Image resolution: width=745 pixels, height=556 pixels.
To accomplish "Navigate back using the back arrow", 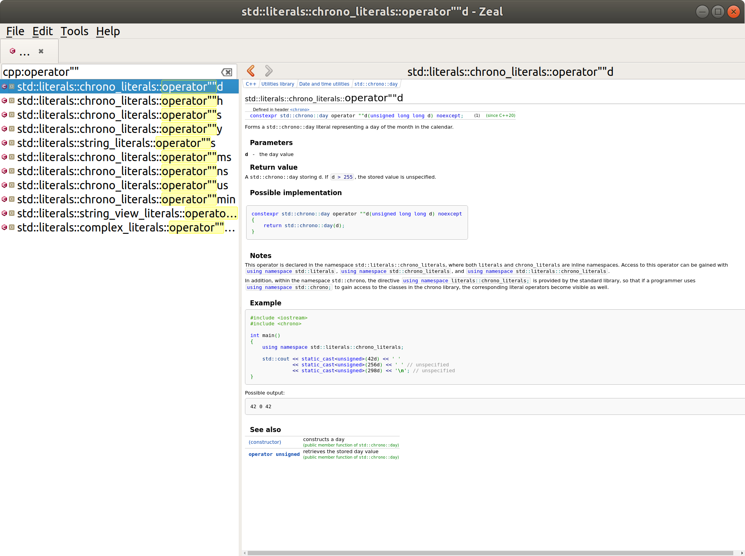I will tap(250, 71).
